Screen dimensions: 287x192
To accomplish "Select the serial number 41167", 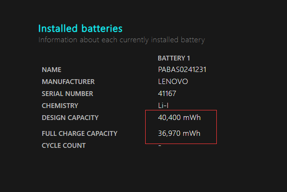I will point(167,94).
